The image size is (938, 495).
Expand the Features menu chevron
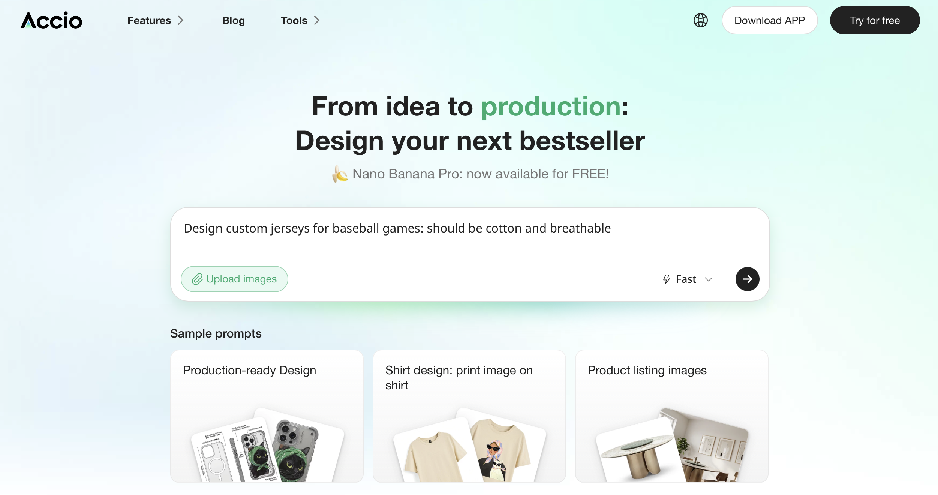[181, 20]
